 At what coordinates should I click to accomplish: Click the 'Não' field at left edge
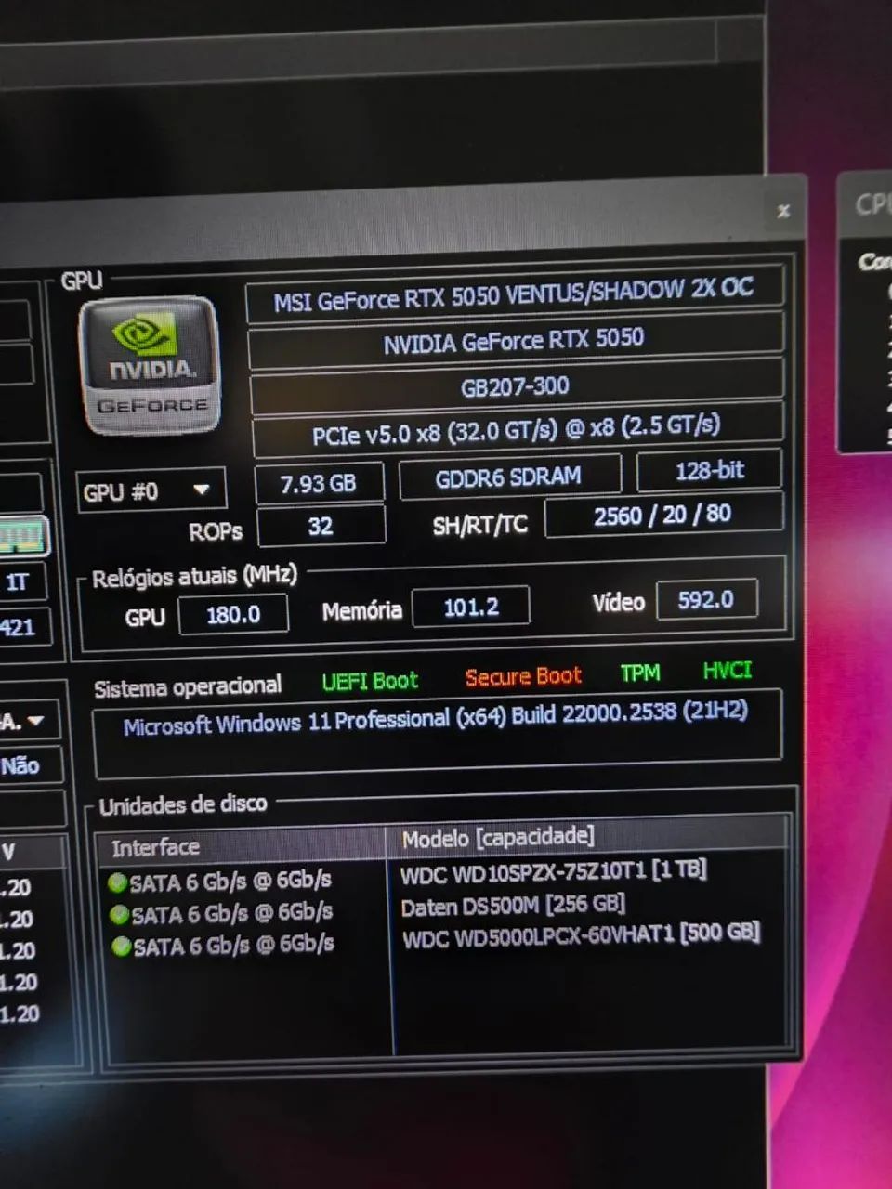click(30, 766)
